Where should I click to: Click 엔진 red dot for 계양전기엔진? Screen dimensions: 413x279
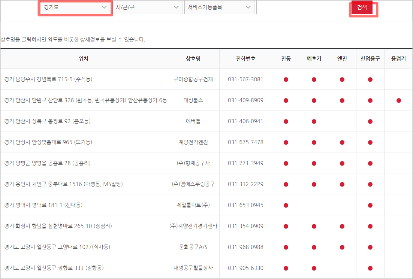342,142
